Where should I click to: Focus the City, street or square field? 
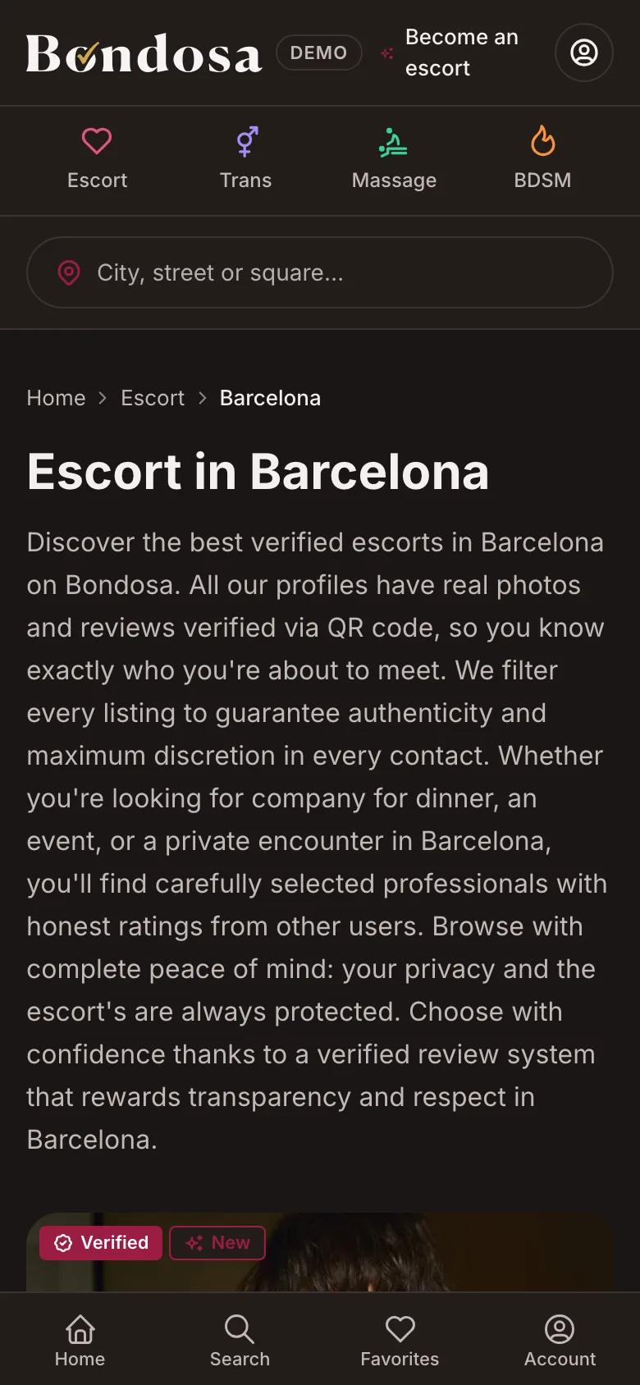click(x=320, y=272)
